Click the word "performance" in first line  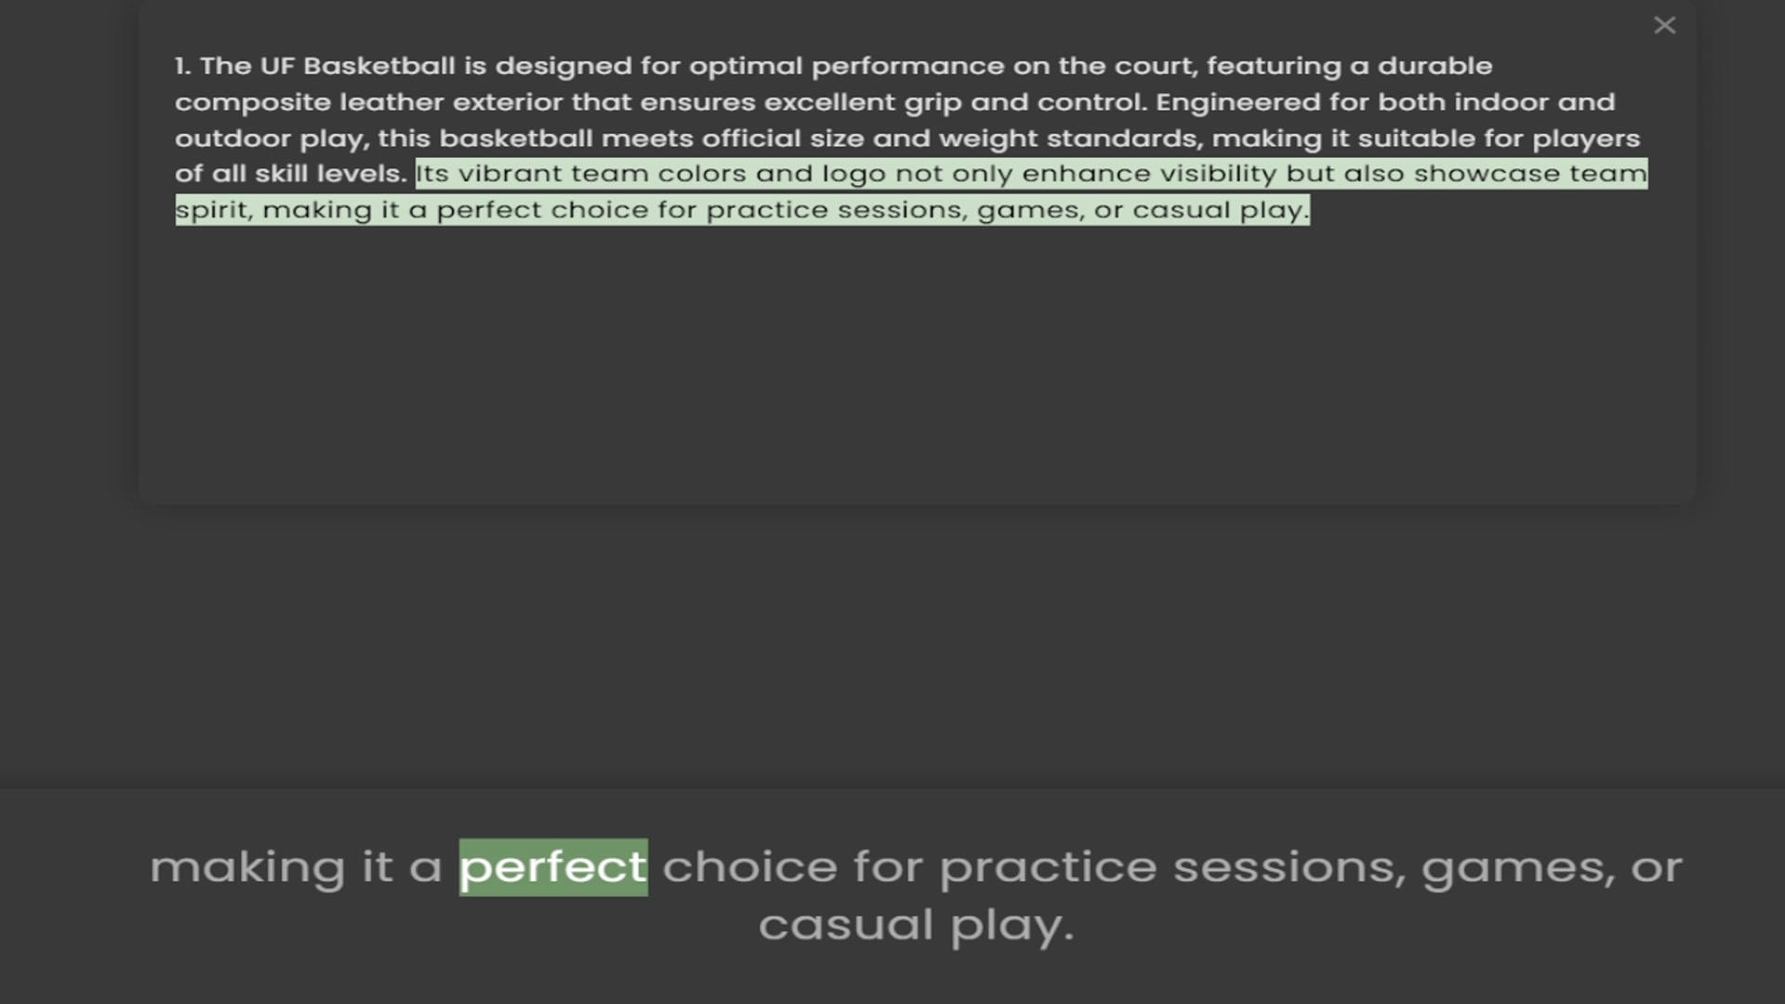pyautogui.click(x=907, y=67)
